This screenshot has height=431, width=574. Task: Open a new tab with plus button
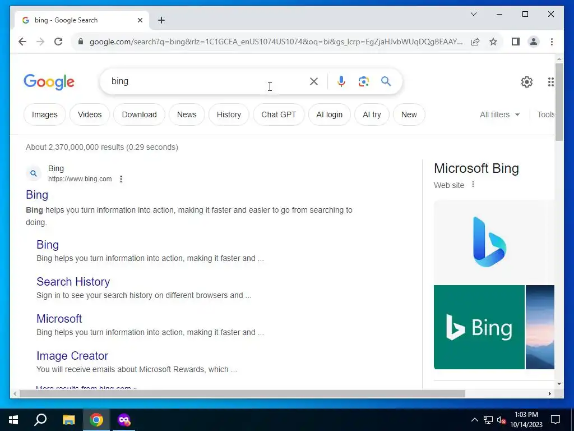[x=161, y=21]
